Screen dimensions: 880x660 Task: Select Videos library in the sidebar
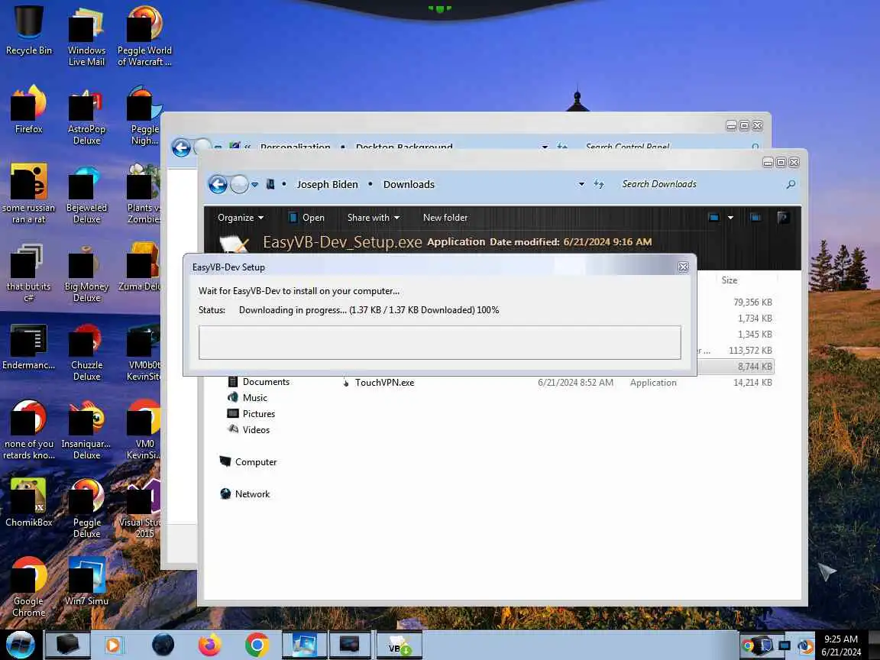[248, 430]
